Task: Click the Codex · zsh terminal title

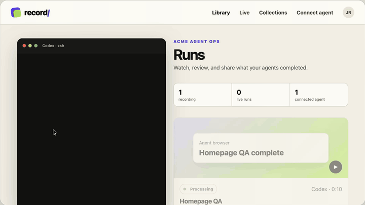Action: click(x=53, y=46)
